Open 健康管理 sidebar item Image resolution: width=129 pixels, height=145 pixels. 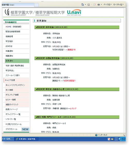16,37
